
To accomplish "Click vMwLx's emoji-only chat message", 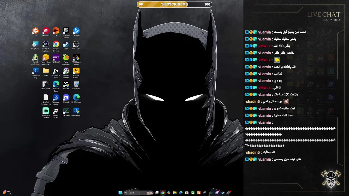I will point(277,60).
